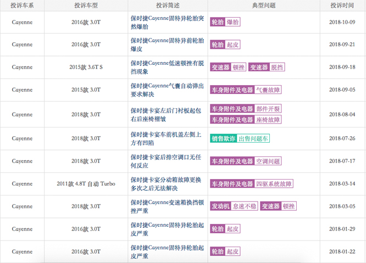Image resolution: width=366 pixels, height=263 pixels.
Task: Open complaint about 低速顿挫有脱挡现象
Action: coord(167,67)
